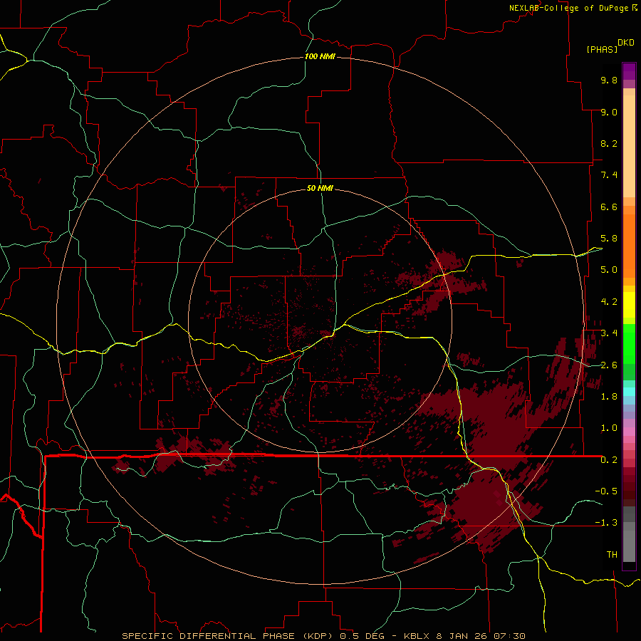Screen dimensions: 641x641
Task: Click the bright green color bar segment
Action: pos(629,343)
